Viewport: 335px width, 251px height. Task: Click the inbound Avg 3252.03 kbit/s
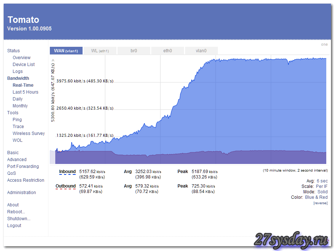(x=148, y=172)
